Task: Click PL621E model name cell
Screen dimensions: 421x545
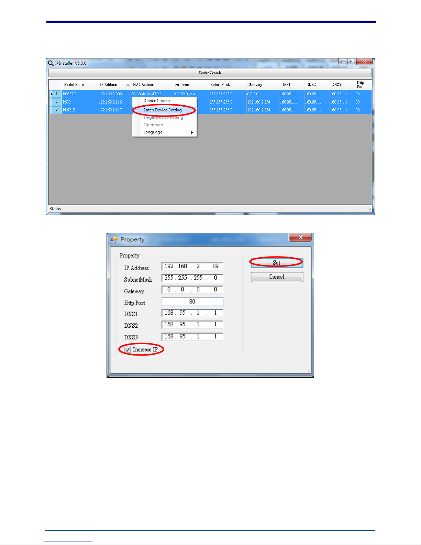Action: click(x=80, y=110)
